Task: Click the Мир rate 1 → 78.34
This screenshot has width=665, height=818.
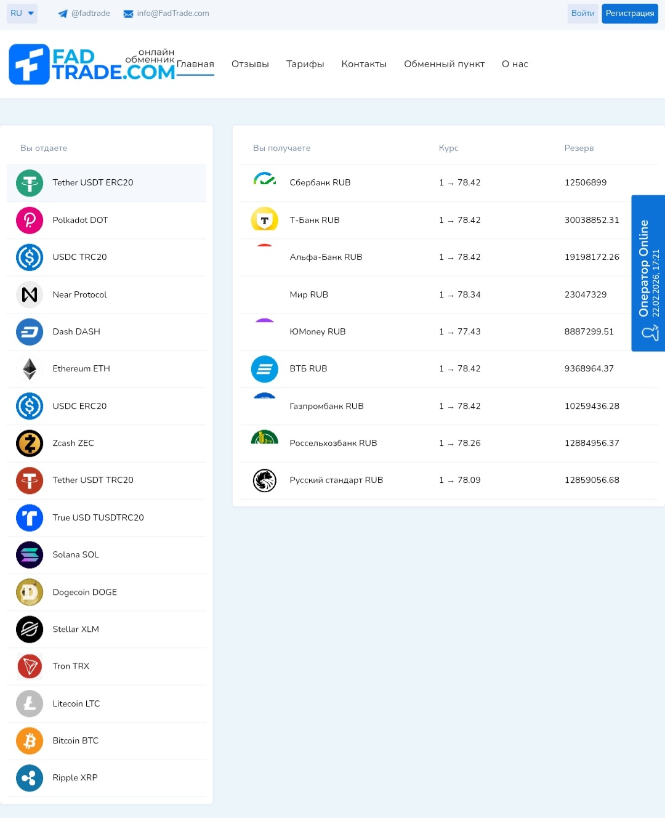Action: [x=460, y=294]
